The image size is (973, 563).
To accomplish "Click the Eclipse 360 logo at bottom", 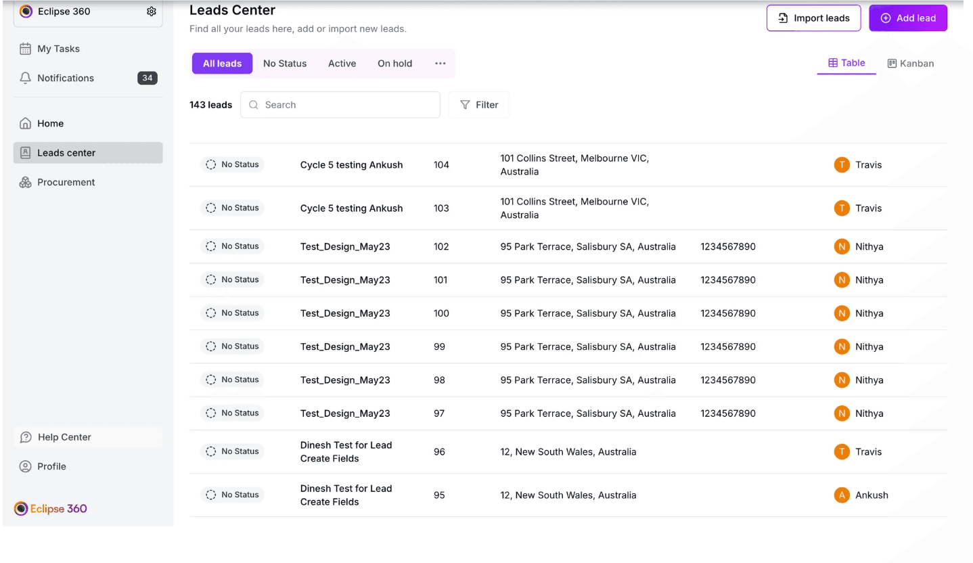I will click(x=51, y=508).
